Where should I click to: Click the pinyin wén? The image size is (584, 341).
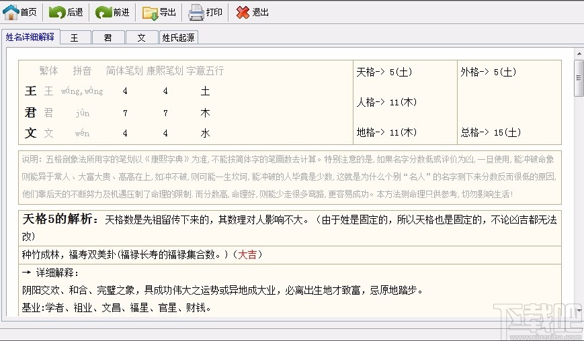pyautogui.click(x=82, y=133)
